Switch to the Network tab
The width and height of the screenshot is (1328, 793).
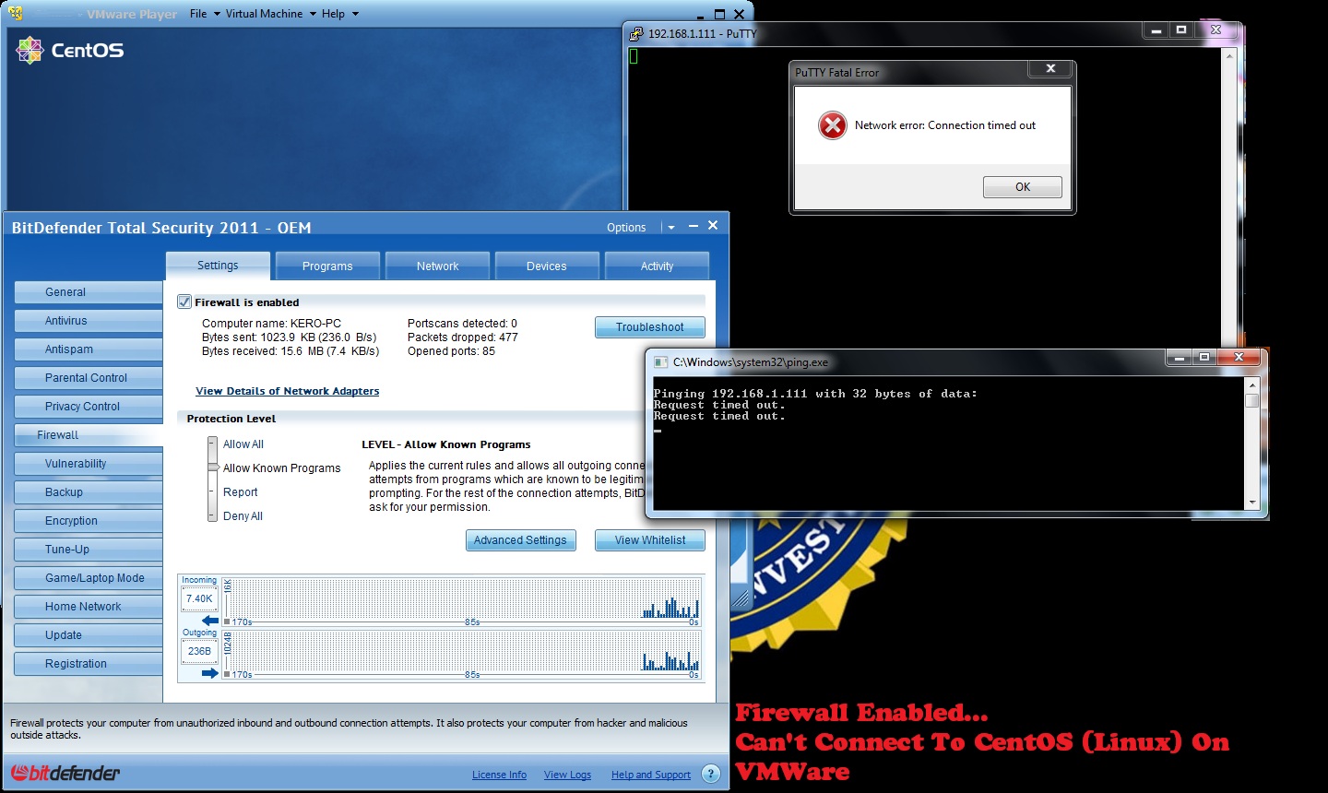tap(437, 266)
